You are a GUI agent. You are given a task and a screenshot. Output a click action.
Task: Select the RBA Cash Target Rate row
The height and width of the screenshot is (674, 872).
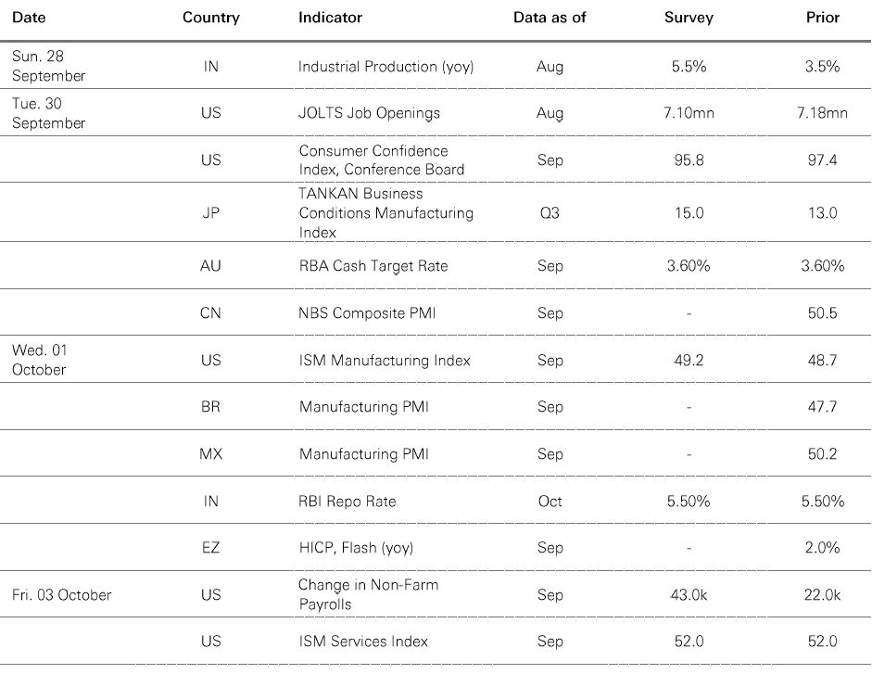pos(373,266)
